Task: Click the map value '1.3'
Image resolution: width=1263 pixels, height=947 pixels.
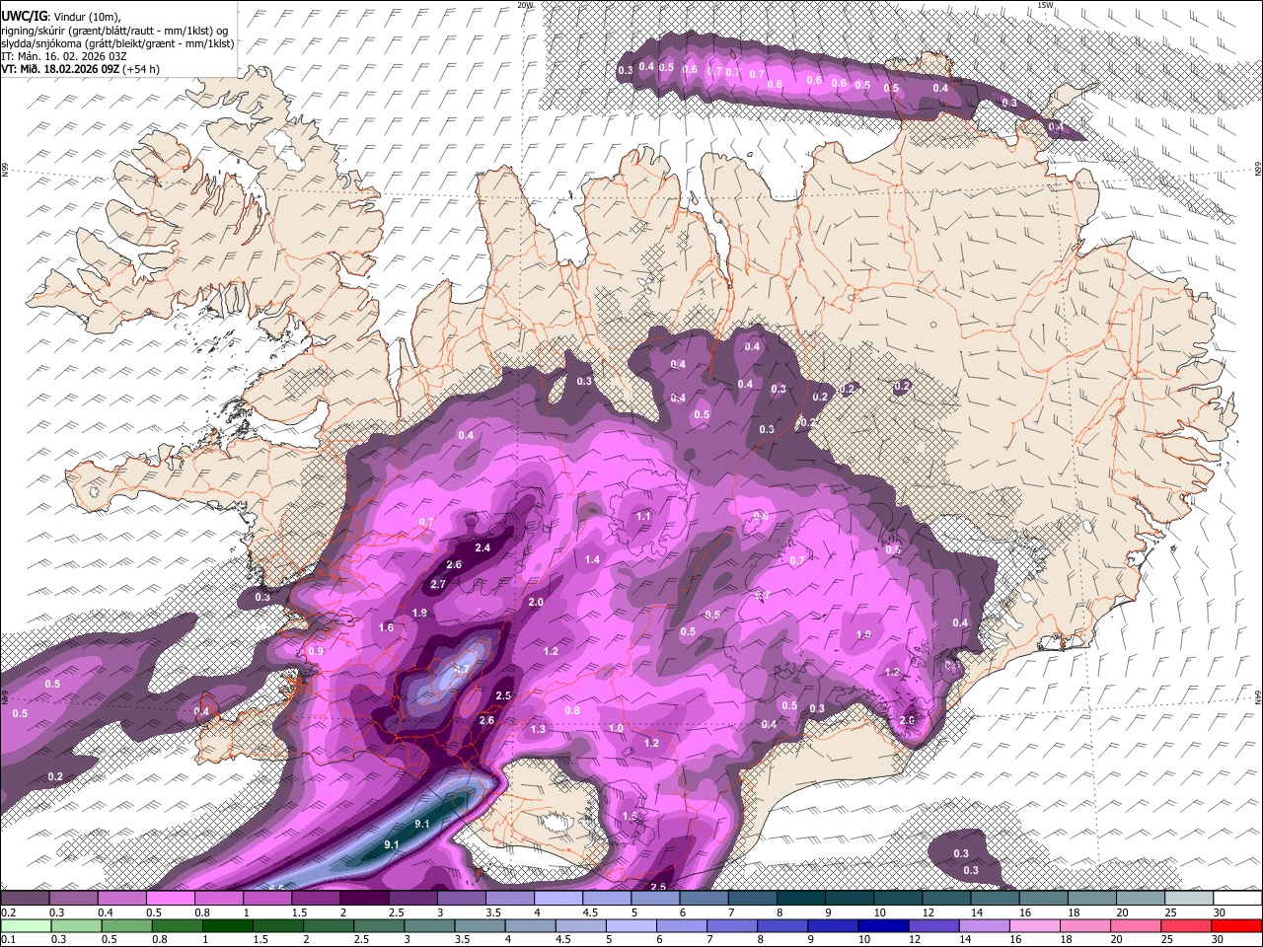Action: (x=538, y=729)
